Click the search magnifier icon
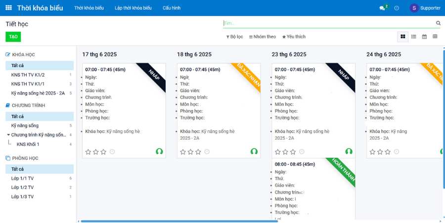The image size is (445, 223). 438,23
